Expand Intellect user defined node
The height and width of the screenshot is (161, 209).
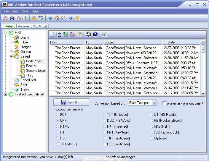pos(5,94)
